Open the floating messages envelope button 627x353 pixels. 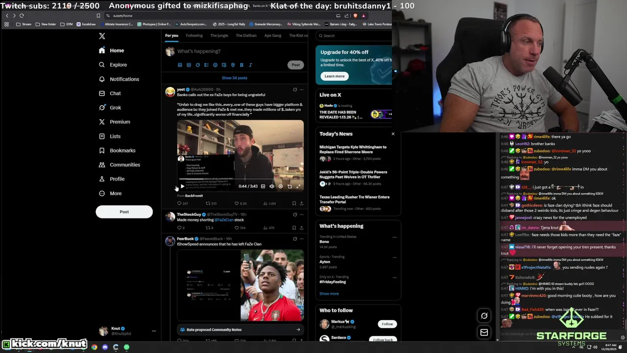coord(484,332)
